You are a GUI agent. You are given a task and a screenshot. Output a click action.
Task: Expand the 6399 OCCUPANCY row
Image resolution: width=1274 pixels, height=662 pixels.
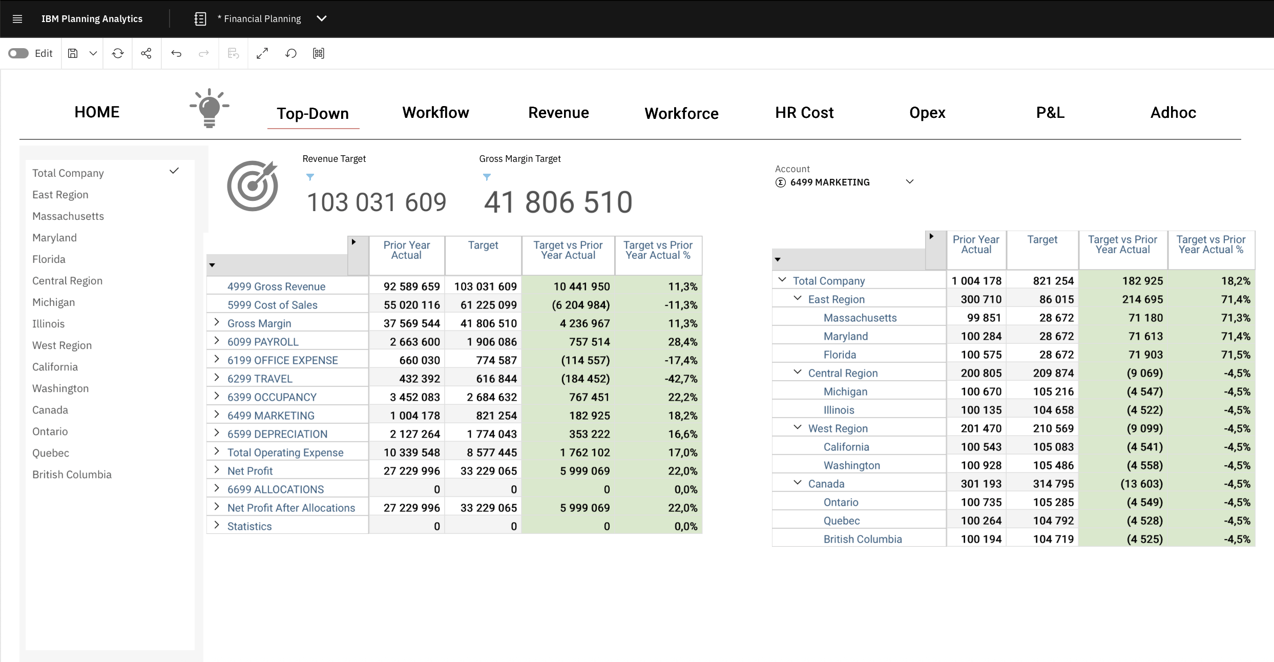(217, 396)
